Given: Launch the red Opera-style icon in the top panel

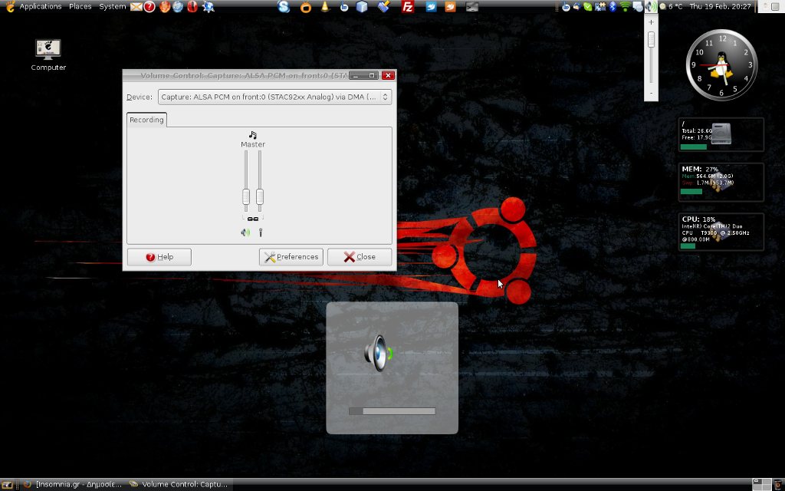Looking at the screenshot, I should point(192,7).
